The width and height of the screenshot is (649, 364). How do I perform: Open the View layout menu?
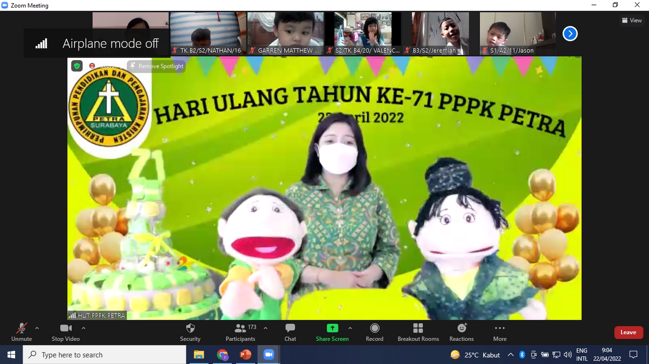pyautogui.click(x=632, y=20)
